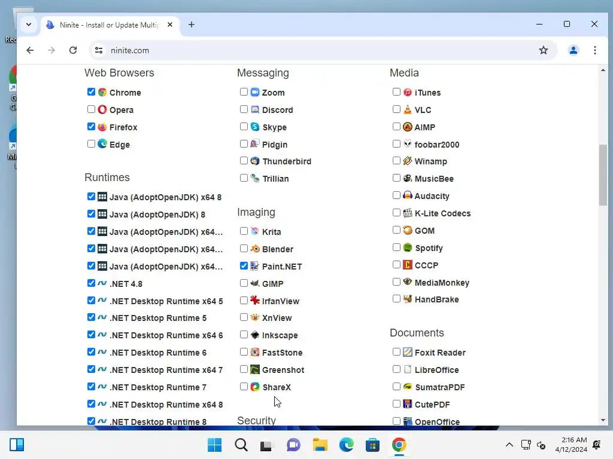Check the Edge checkbox
Image resolution: width=613 pixels, height=459 pixels.
(x=91, y=143)
